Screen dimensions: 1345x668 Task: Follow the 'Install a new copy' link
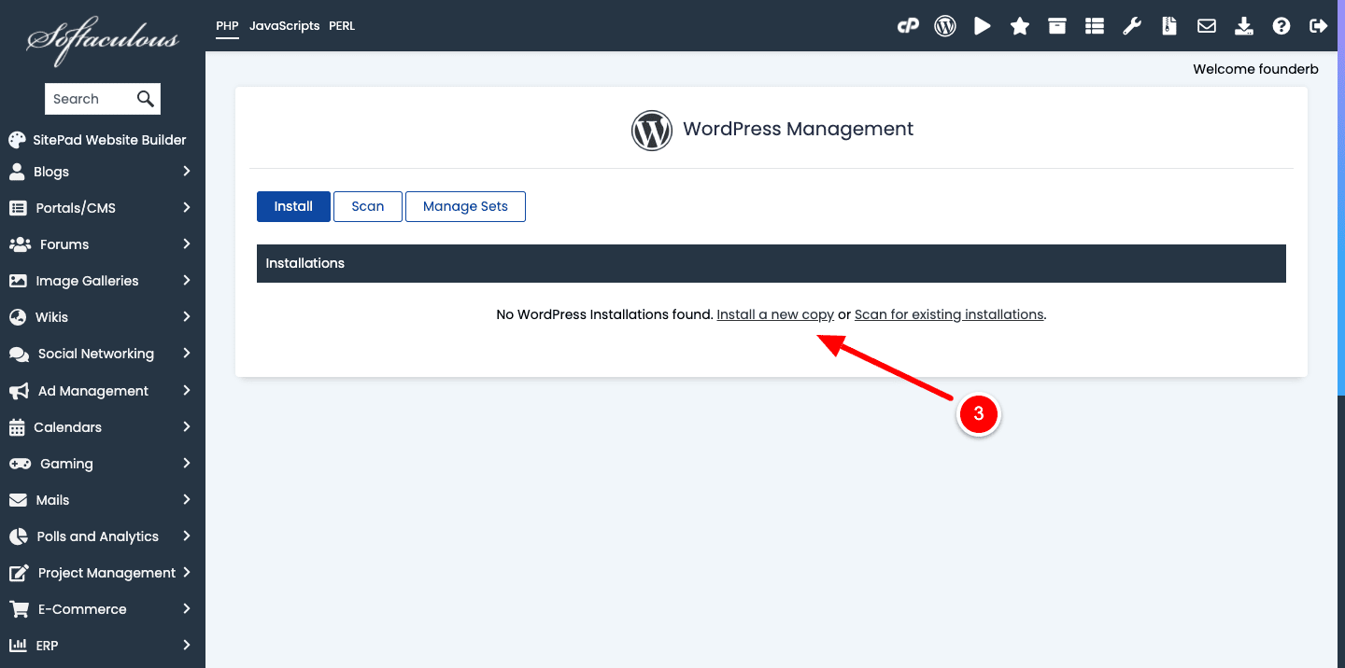point(775,314)
